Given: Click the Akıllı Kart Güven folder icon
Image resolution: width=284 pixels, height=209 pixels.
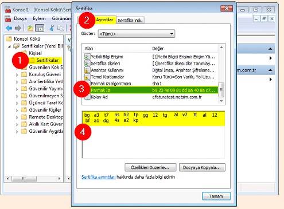Looking at the screenshot, I should [24, 124].
